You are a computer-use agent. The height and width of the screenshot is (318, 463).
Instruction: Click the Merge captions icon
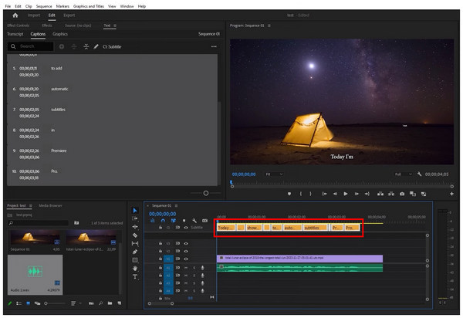pos(86,46)
